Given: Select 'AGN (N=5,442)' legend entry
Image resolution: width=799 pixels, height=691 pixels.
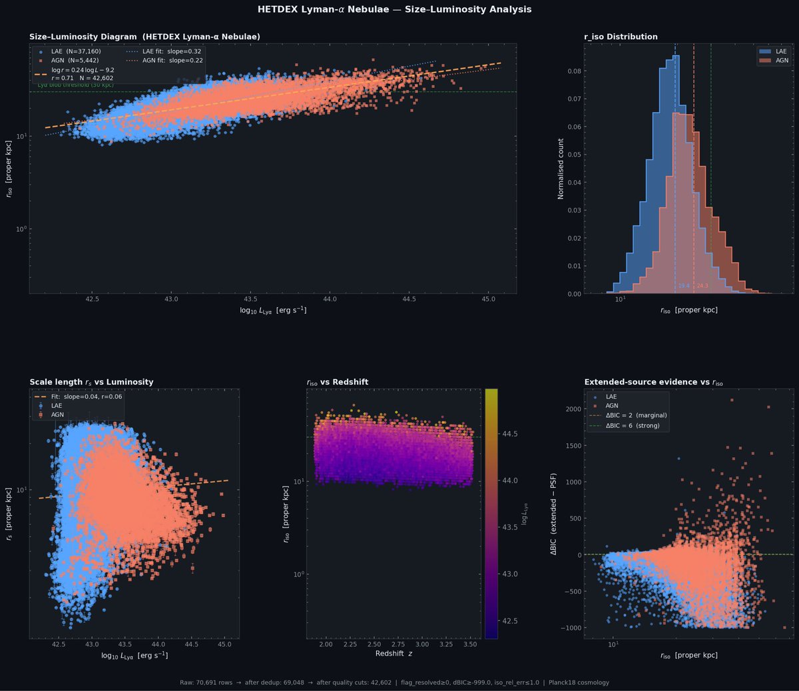Looking at the screenshot, I should click(x=68, y=61).
